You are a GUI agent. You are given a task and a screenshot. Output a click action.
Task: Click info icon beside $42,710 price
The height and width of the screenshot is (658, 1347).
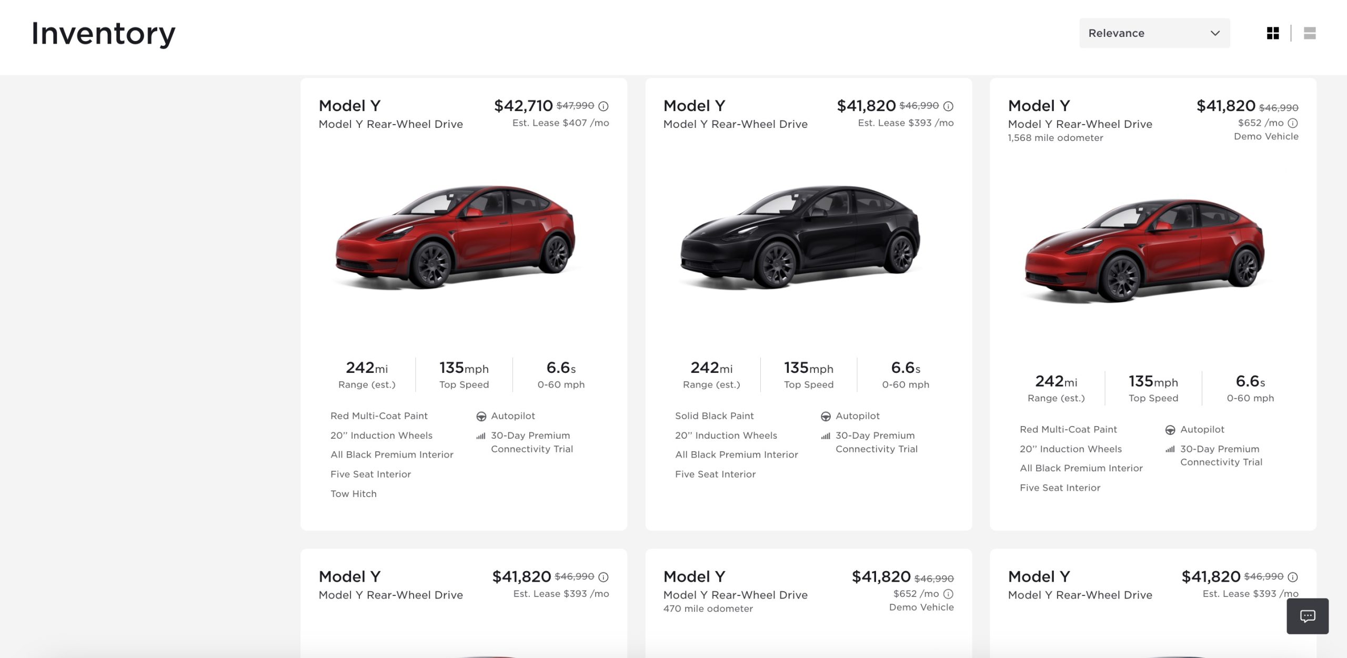click(604, 106)
